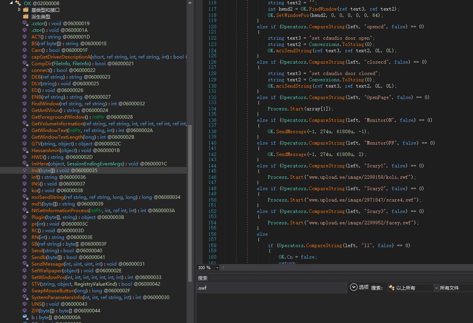Select the inf() : string tree entry
This screenshot has height=323, width=473.
point(59,177)
